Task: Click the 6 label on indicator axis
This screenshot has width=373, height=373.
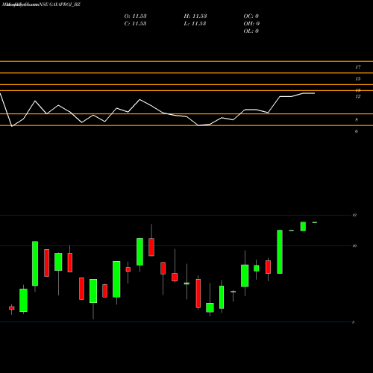Action: 357,131
